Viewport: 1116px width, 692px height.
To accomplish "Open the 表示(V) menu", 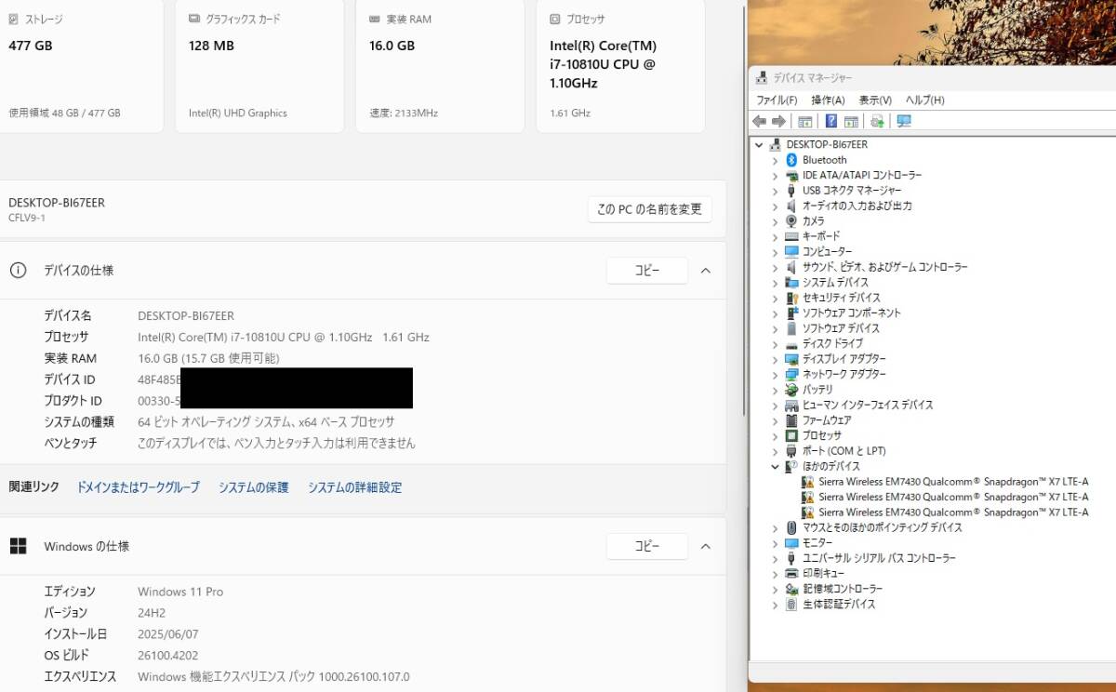I will (875, 100).
